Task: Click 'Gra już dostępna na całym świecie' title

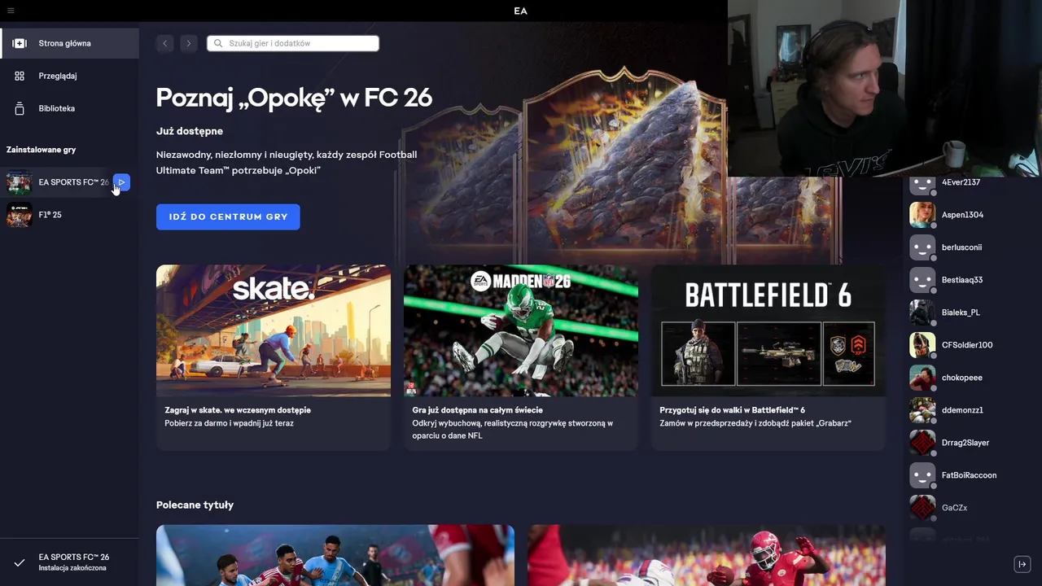Action: click(477, 410)
